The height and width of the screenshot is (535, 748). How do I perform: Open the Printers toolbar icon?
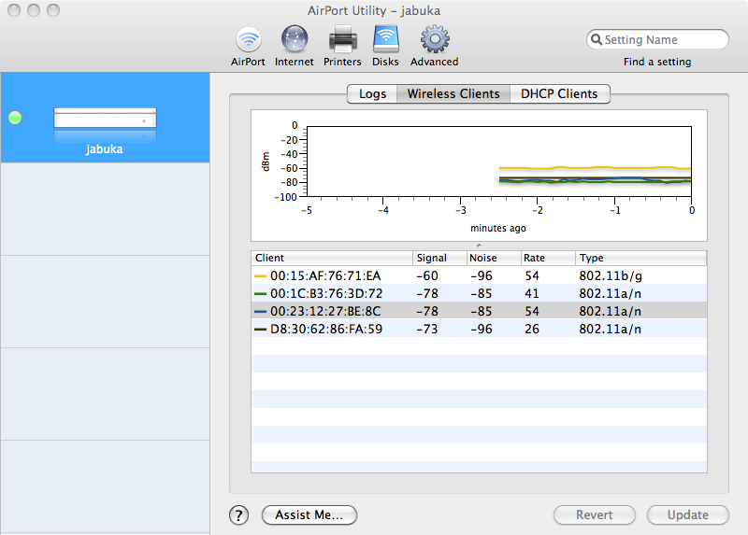point(342,39)
